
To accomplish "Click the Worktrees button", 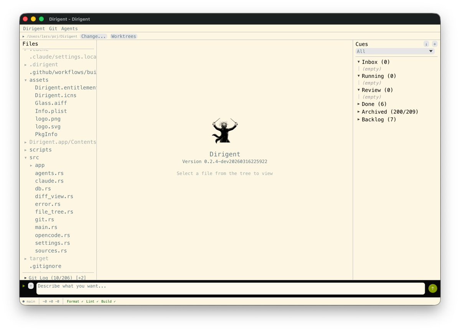I will pos(124,36).
